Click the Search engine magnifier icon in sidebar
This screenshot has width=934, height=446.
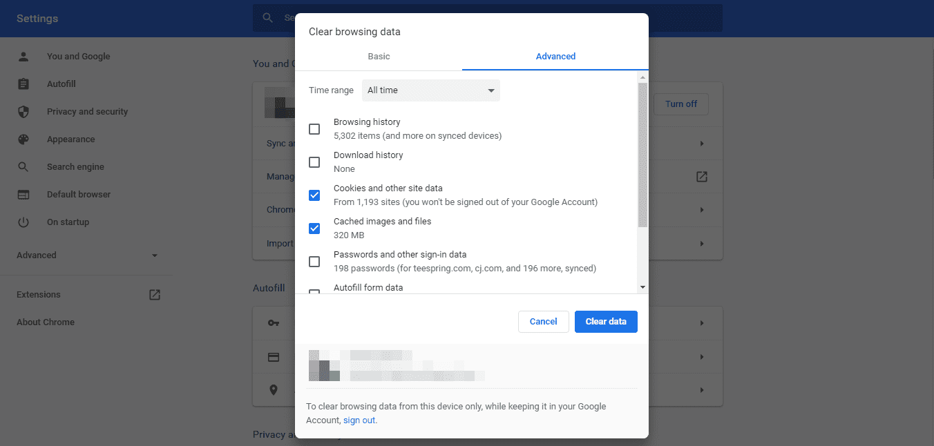[x=23, y=167]
